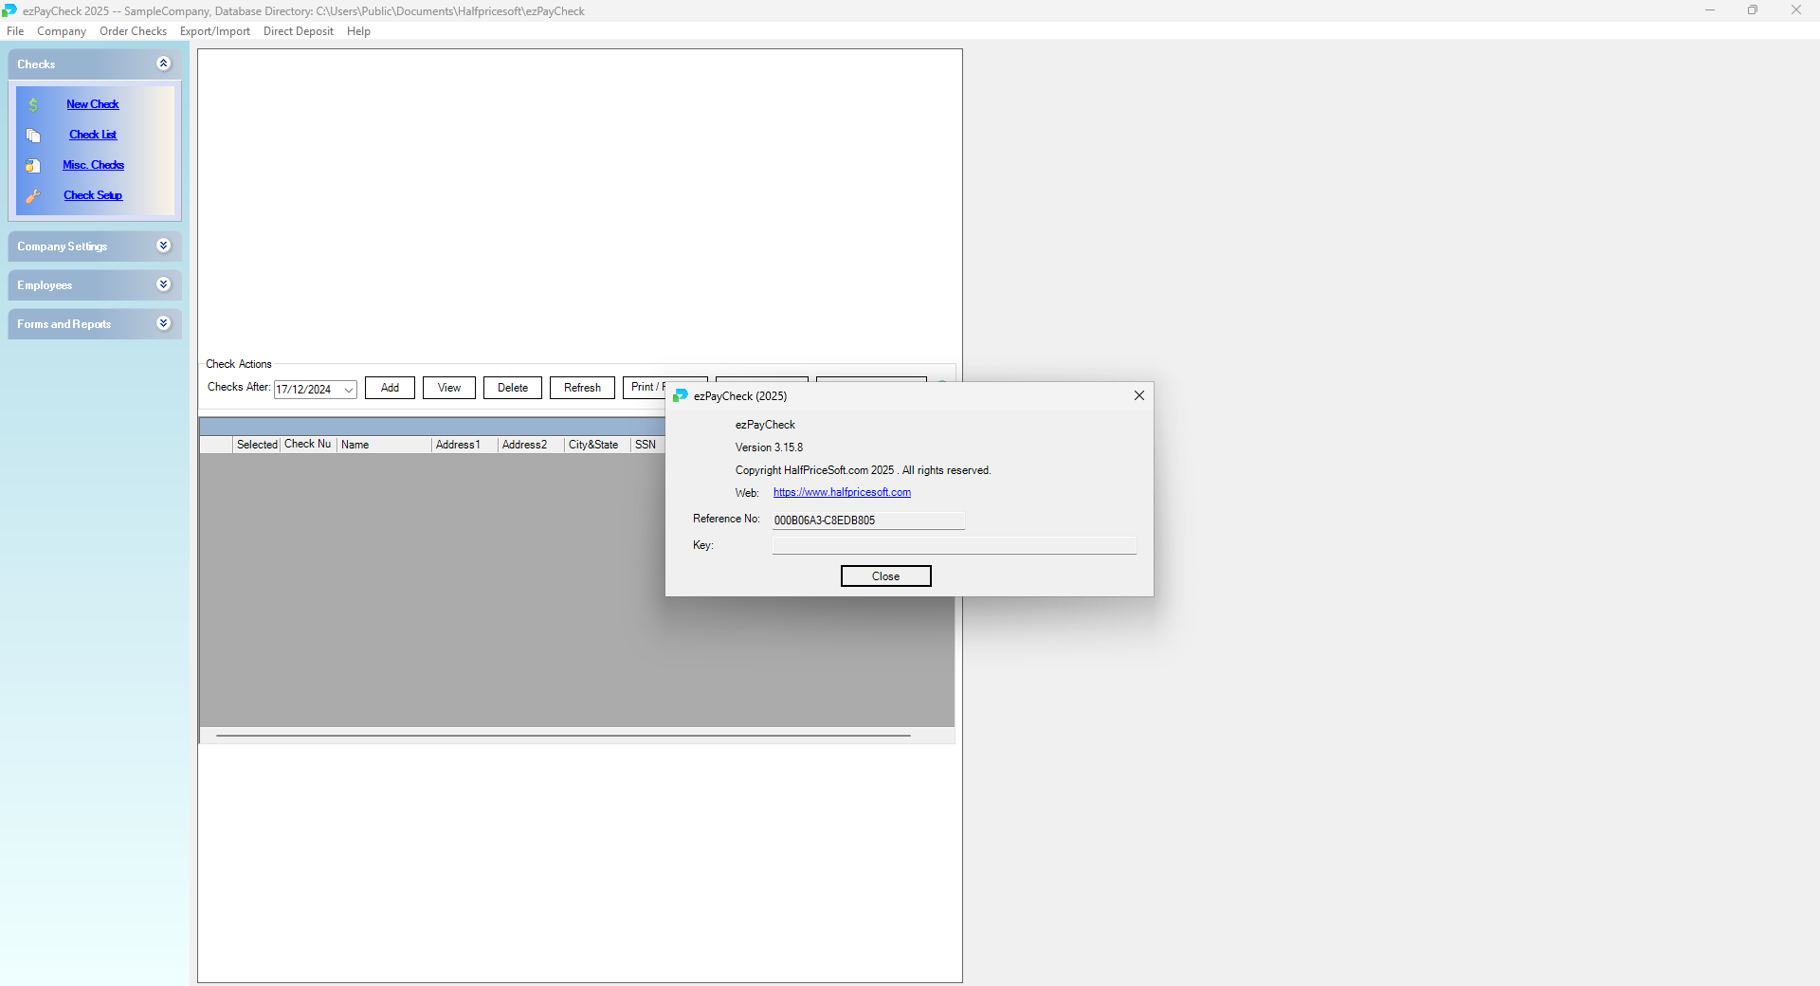Image resolution: width=1820 pixels, height=986 pixels.
Task: Click the Version 3.15.8 text
Action: [769, 447]
